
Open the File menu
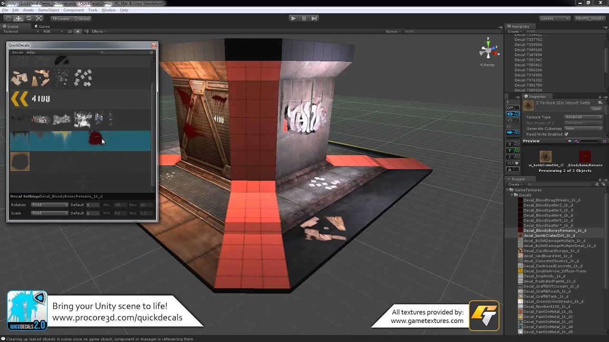(x=5, y=10)
